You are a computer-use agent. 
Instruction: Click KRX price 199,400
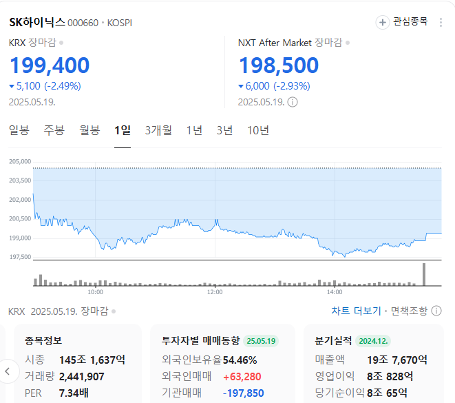[x=50, y=65]
